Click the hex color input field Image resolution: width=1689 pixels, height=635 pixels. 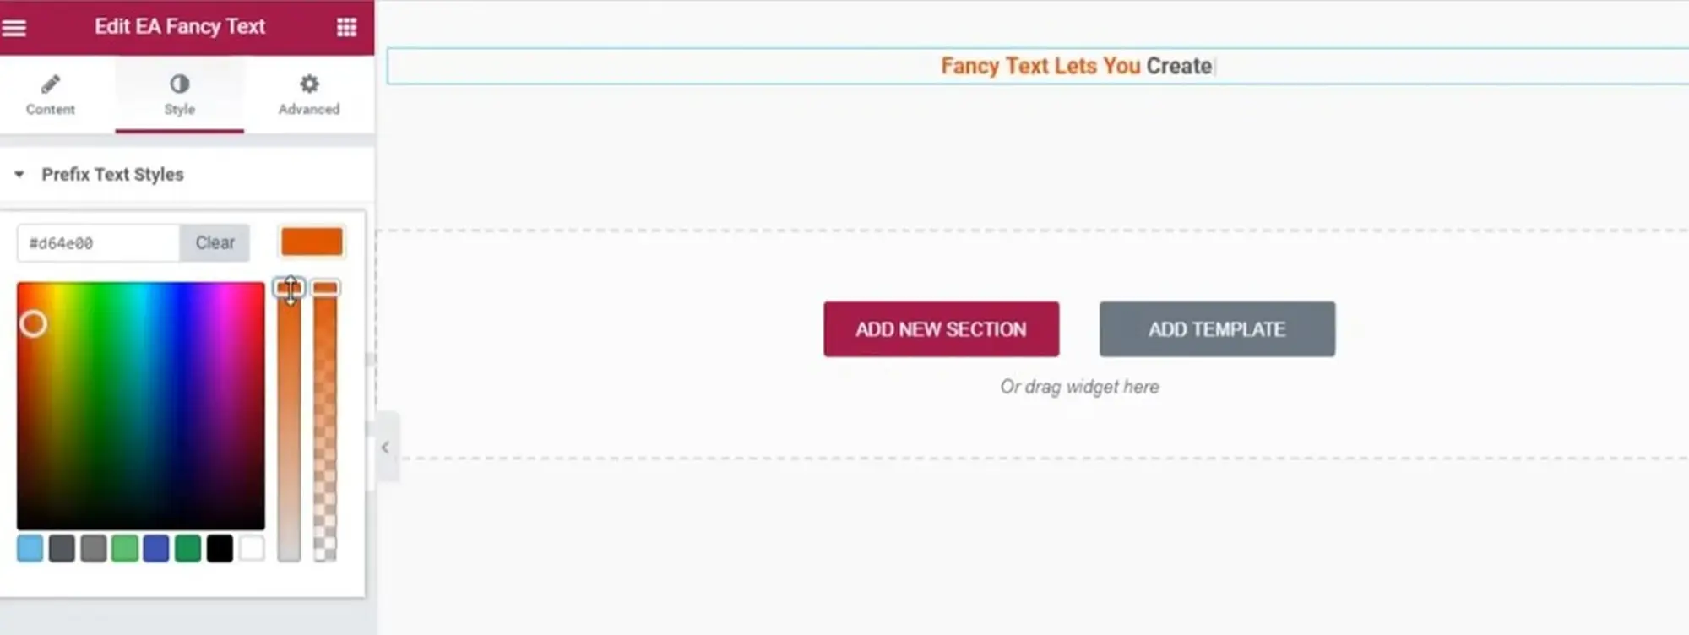98,243
